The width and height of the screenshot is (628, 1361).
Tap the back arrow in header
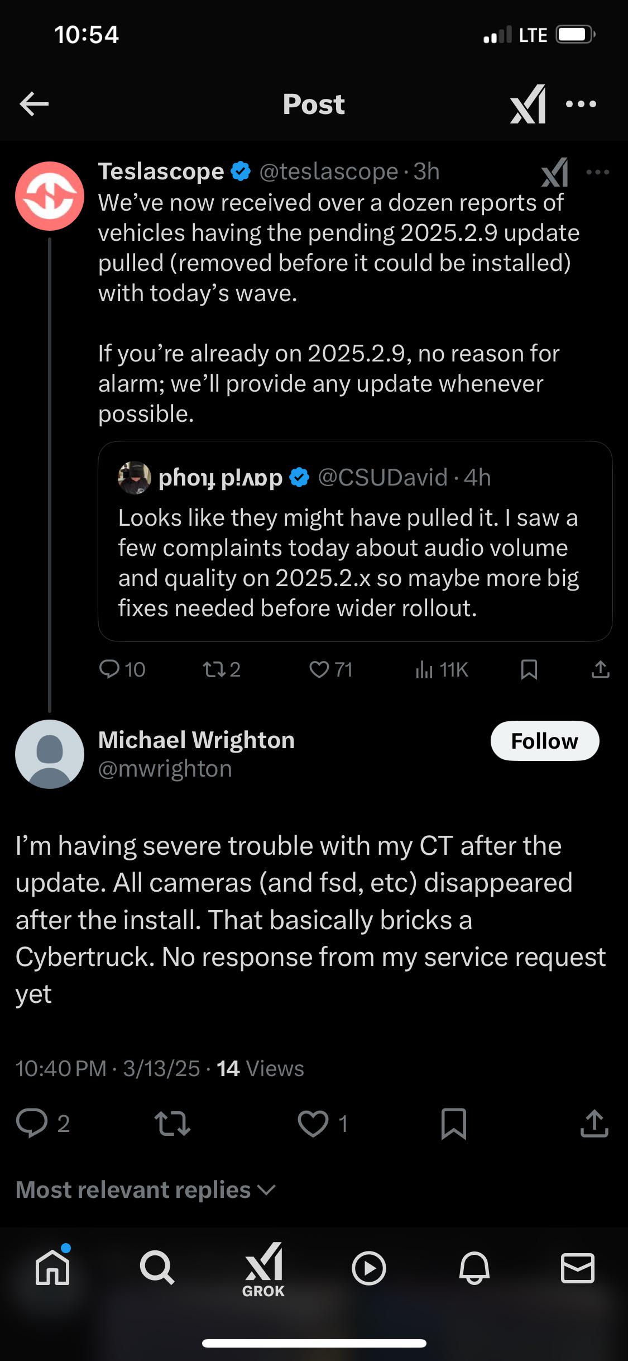34,104
